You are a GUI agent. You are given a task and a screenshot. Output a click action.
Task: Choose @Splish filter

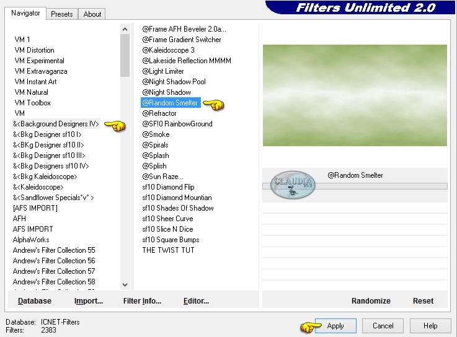tap(154, 166)
